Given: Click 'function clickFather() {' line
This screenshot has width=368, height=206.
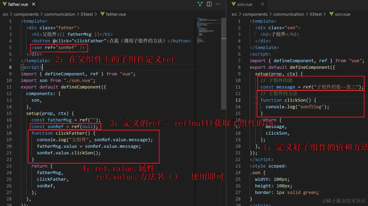Looking at the screenshot, I should (63, 133).
